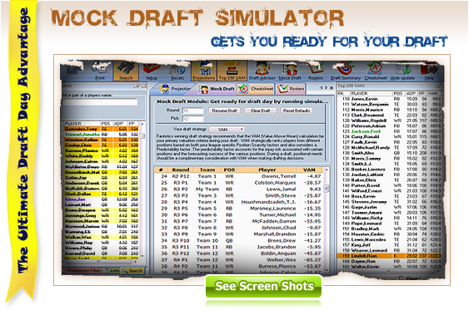The height and width of the screenshot is (310, 469).
Task: Open the Top 100 VAM trophy icon
Action: point(232,71)
